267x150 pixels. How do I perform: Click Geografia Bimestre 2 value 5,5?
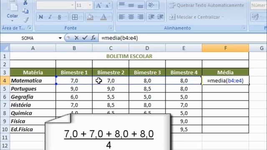click(x=111, y=97)
